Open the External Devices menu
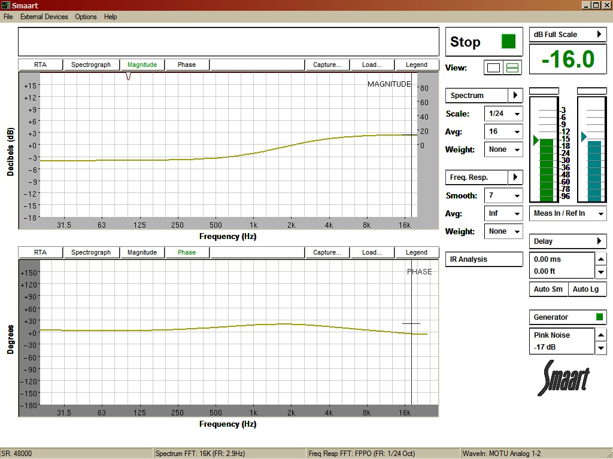The width and height of the screenshot is (613, 459). (44, 17)
